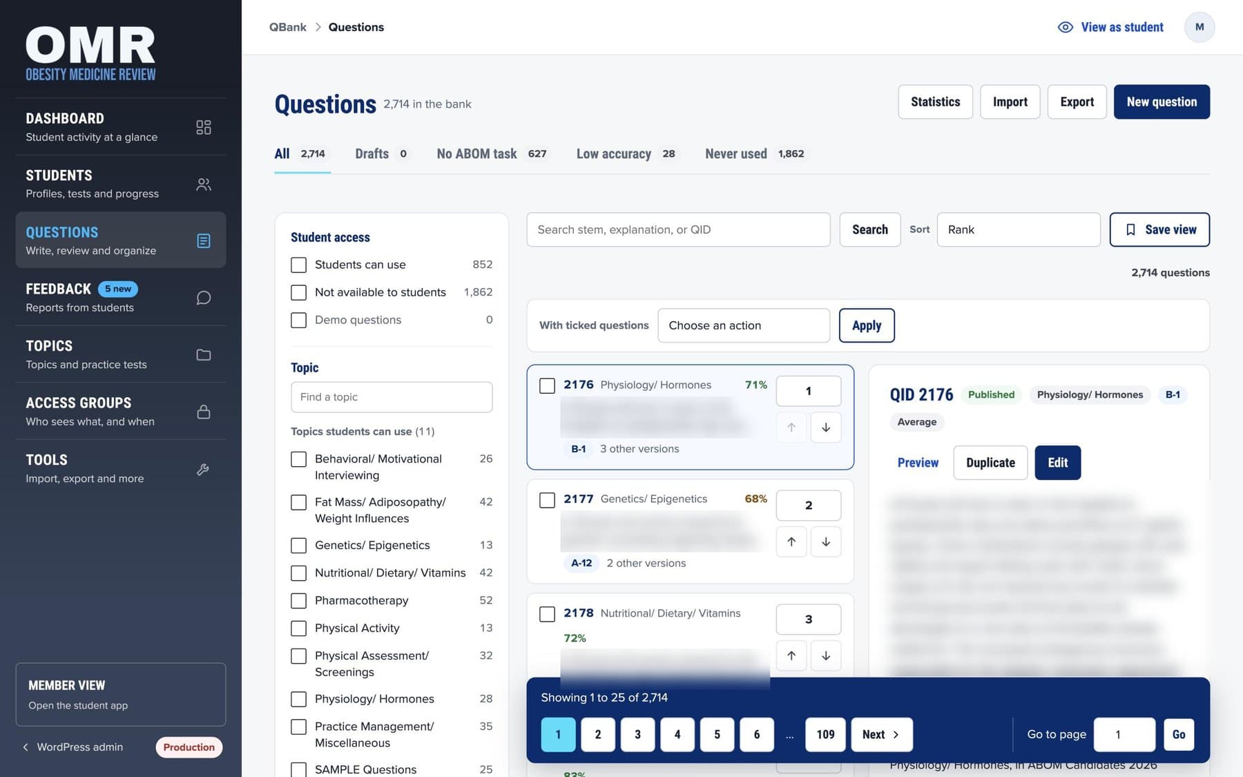The width and height of the screenshot is (1243, 777).
Task: Click the up arrow for question 2176
Action: pos(791,428)
